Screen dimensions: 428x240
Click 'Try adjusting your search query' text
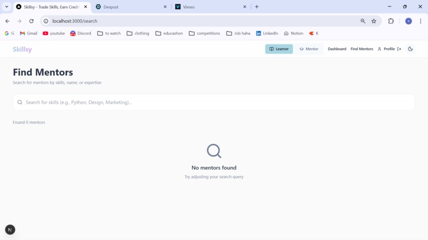coord(213,177)
